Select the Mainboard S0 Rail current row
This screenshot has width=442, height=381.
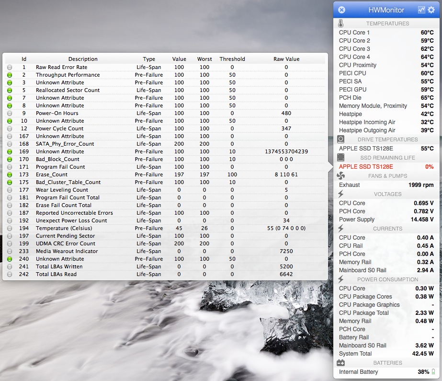(386, 270)
